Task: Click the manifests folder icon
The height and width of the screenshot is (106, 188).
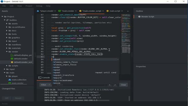Action: (10, 44)
